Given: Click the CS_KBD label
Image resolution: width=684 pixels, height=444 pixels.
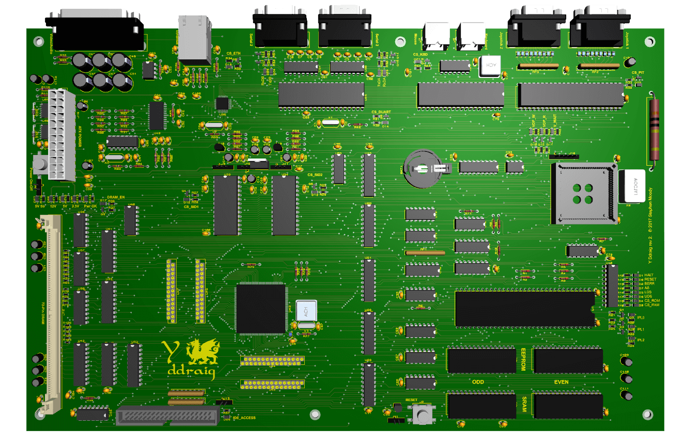Looking at the screenshot, I should pyautogui.click(x=420, y=54).
